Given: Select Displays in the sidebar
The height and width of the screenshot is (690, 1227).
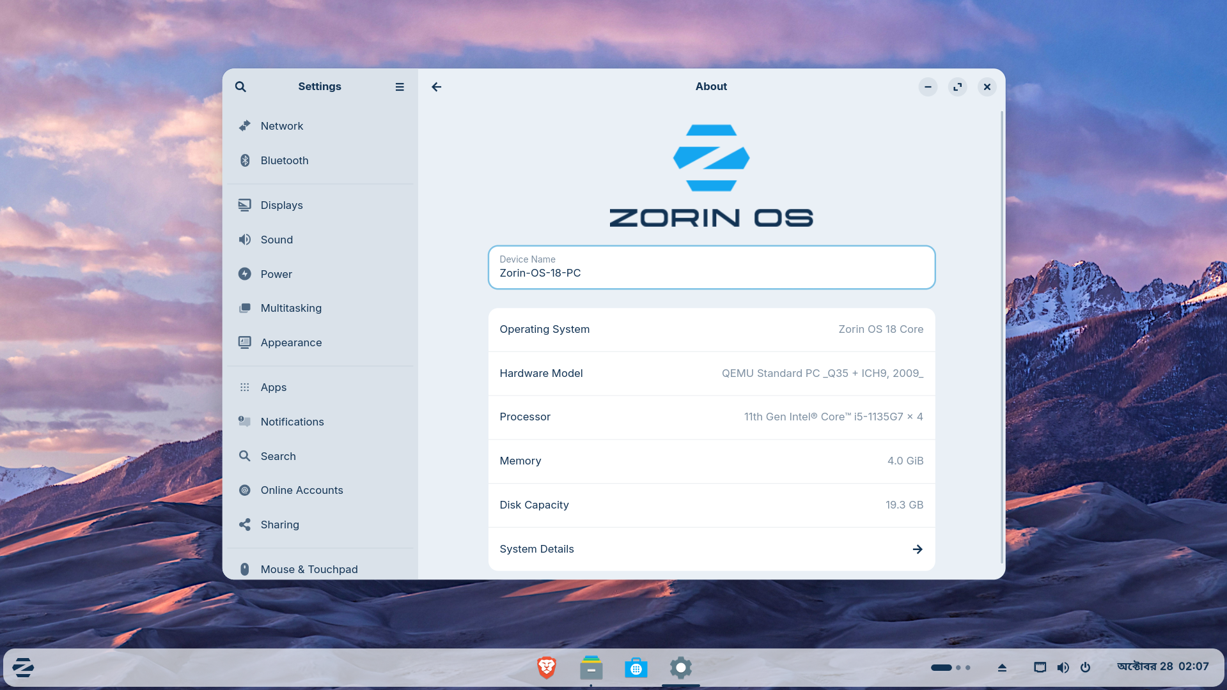Looking at the screenshot, I should coord(320,205).
